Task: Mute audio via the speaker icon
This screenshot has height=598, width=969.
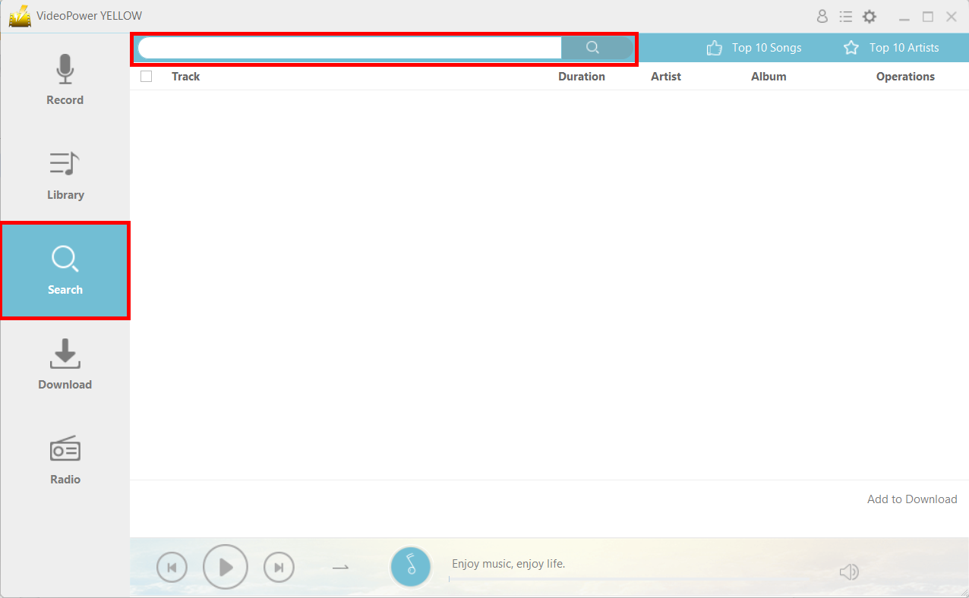Action: coord(850,571)
